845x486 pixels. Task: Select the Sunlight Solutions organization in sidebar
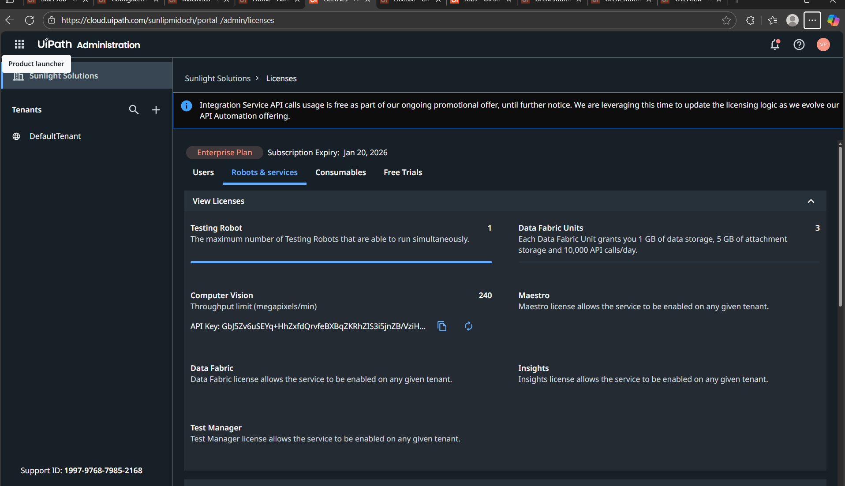(x=87, y=76)
